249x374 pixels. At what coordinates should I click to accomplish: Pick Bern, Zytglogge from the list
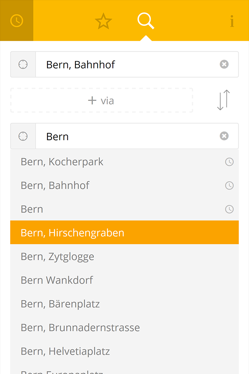[124, 256]
